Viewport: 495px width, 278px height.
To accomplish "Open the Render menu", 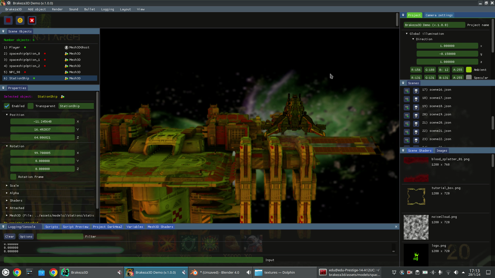I will 57,9.
